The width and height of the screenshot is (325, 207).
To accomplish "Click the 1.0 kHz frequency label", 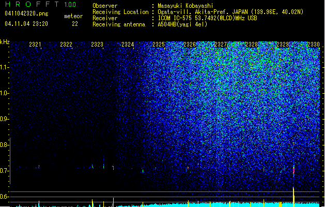I will coord(4,93).
